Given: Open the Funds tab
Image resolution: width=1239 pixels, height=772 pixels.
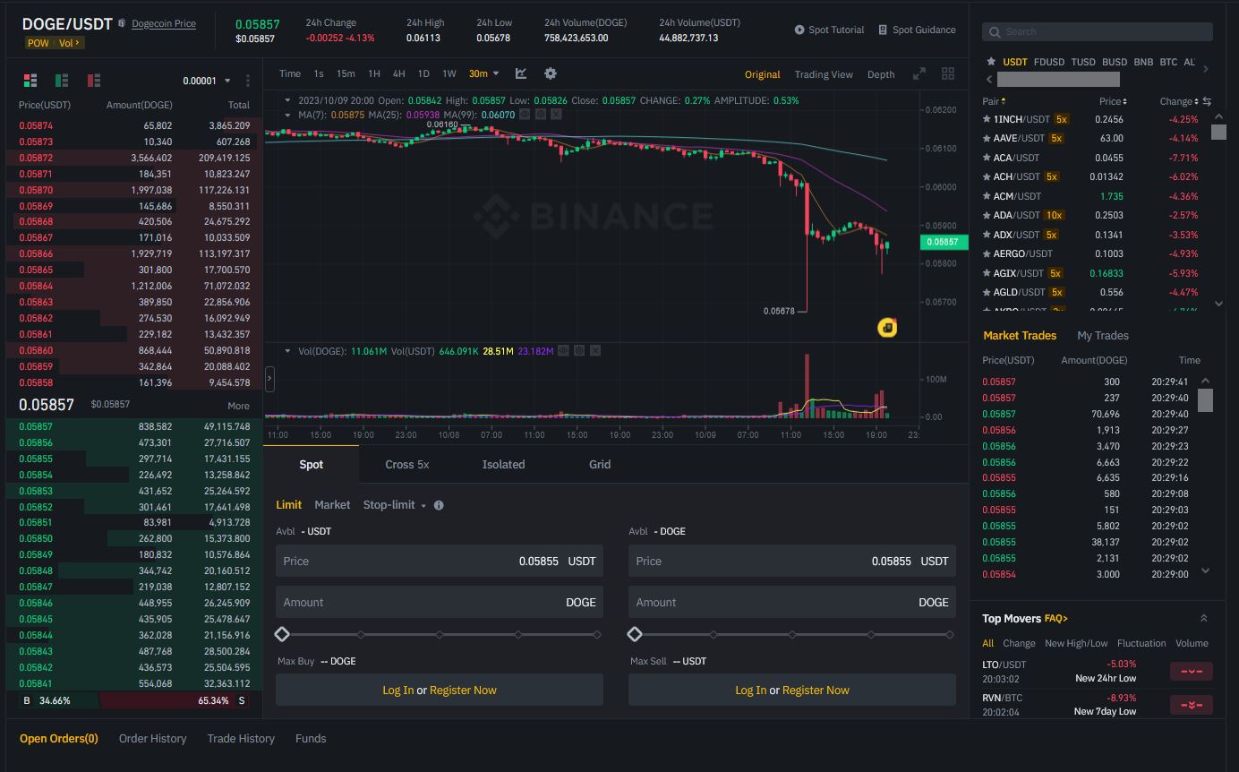Looking at the screenshot, I should click(311, 739).
